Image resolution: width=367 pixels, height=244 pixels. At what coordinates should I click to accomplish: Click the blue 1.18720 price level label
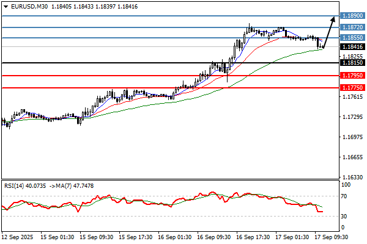pos(352,27)
